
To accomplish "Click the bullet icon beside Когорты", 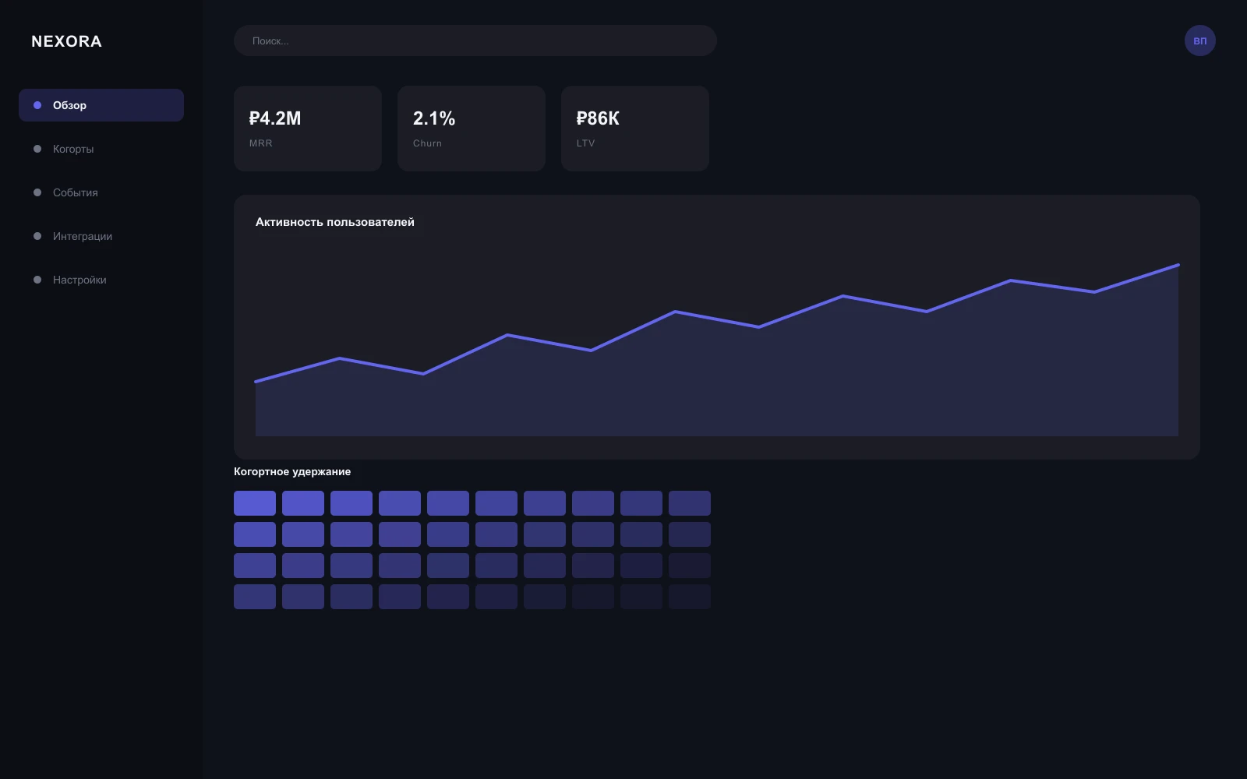I will click(37, 149).
